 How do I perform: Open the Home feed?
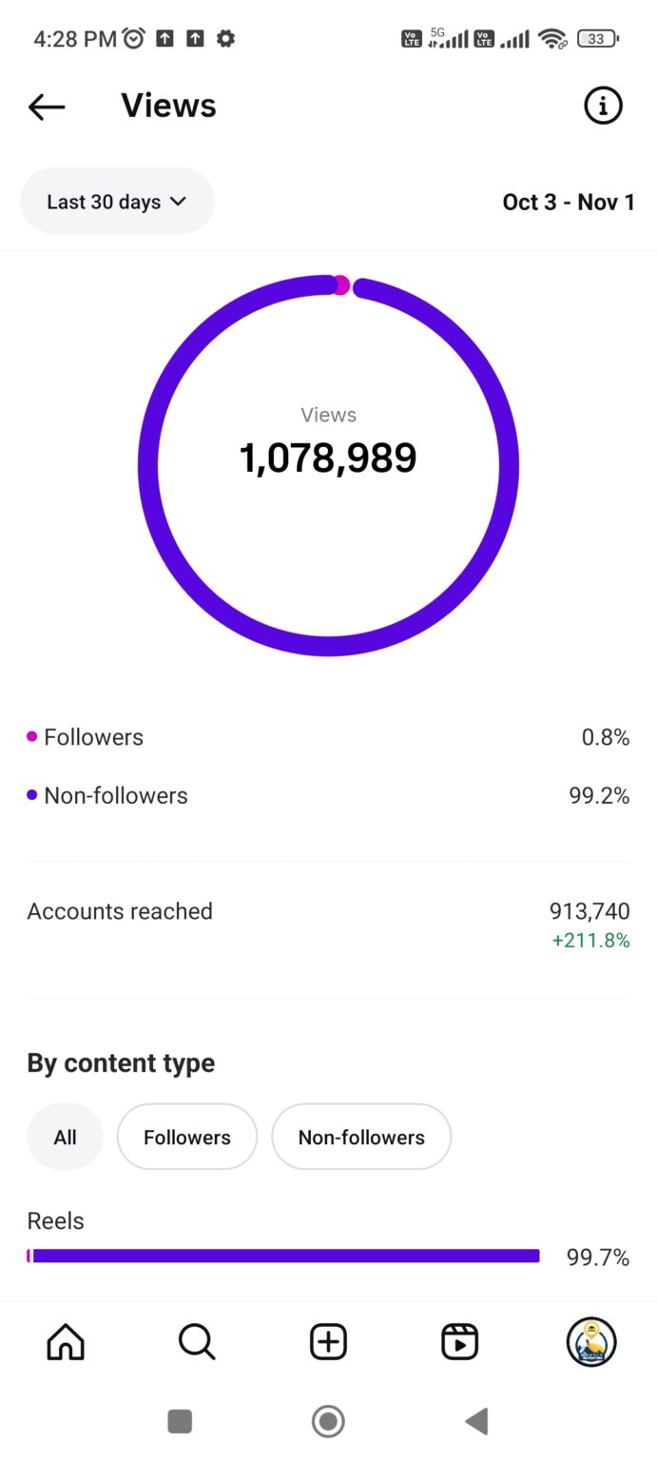(x=65, y=1342)
